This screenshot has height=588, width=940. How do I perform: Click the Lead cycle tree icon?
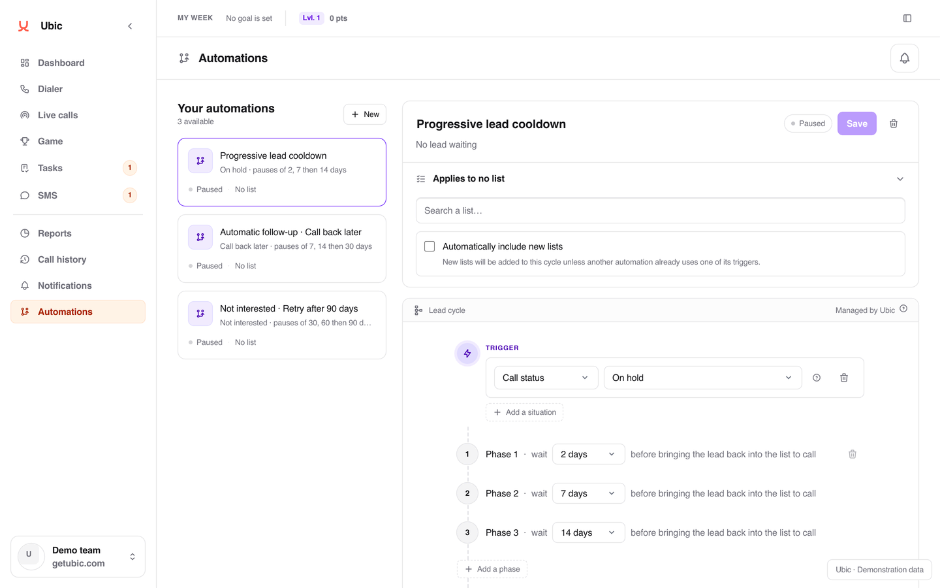point(418,310)
